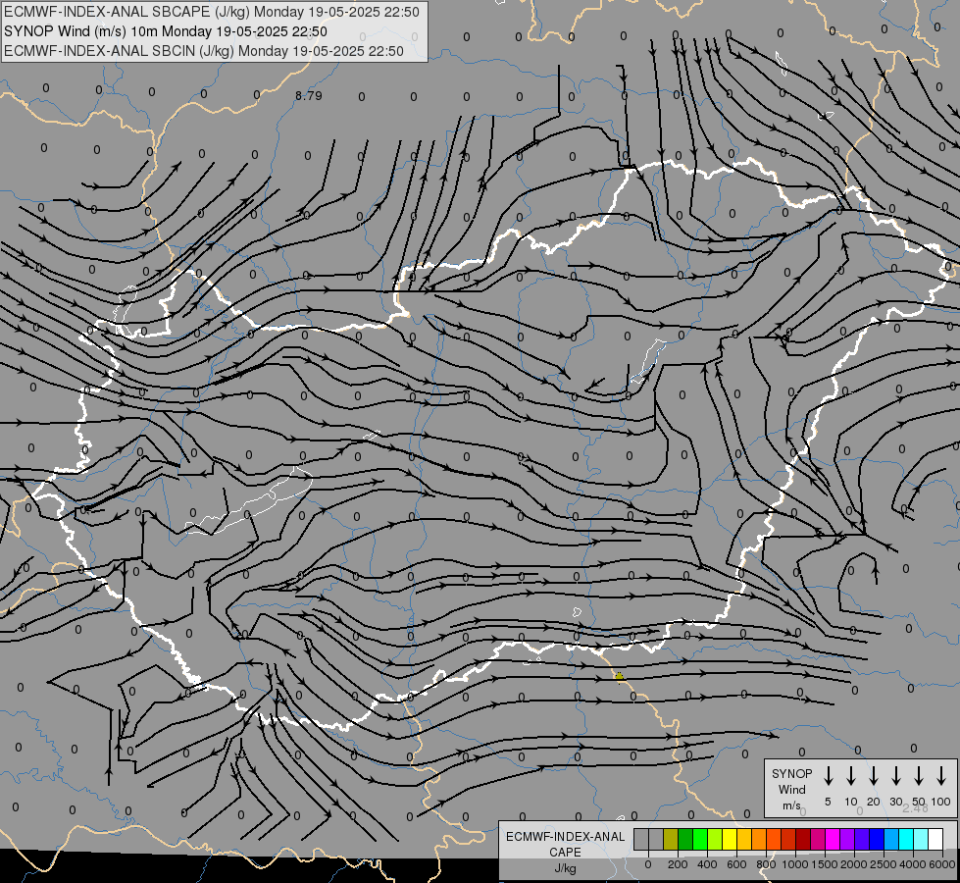
Task: Click the 1500 tick label on color scale
Action: click(x=825, y=864)
